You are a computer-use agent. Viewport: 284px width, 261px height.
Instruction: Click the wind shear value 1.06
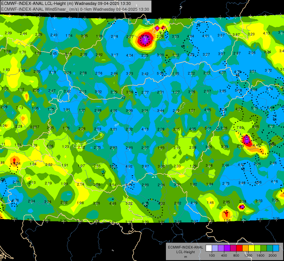50,146
